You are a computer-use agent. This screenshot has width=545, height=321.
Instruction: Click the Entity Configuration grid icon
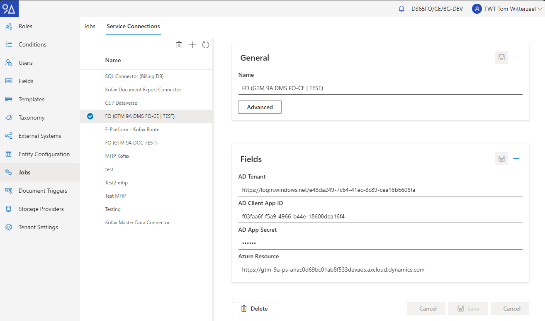(9, 154)
